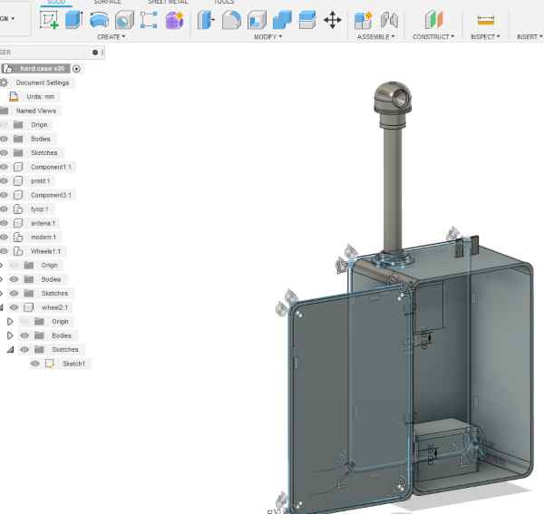544x514 pixels.
Task: Select the Split Body tool beside Move
Action: click(307, 20)
